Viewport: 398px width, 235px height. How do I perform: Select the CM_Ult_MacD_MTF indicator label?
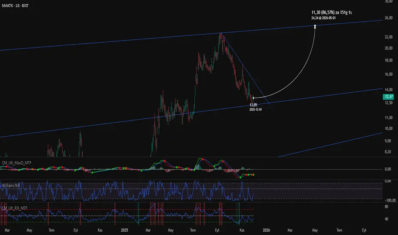point(17,163)
